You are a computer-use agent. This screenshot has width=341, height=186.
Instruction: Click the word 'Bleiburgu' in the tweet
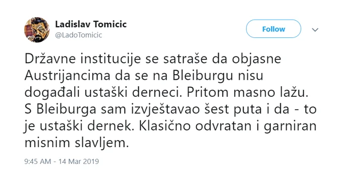tap(203, 76)
